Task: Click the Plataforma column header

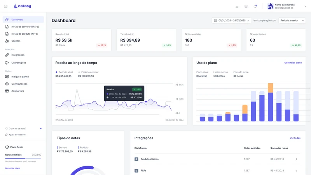Action: pyautogui.click(x=140, y=148)
